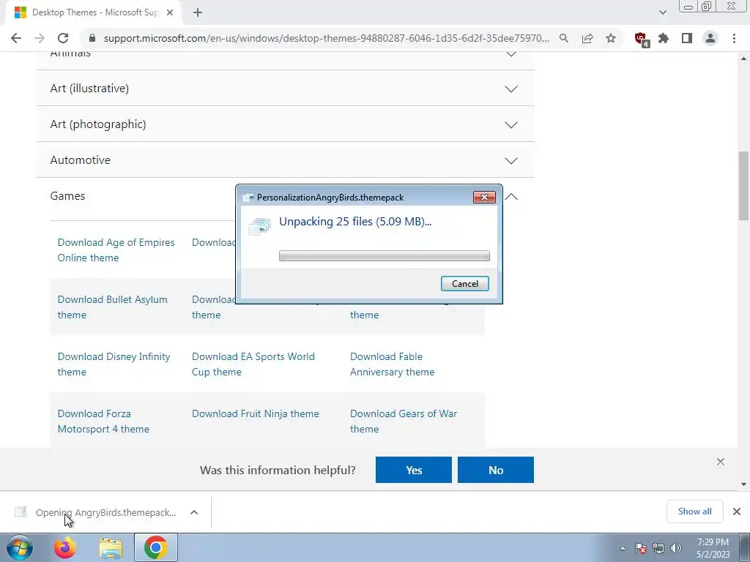Launch Firefox from the taskbar
This screenshot has width=750, height=562.
(64, 547)
